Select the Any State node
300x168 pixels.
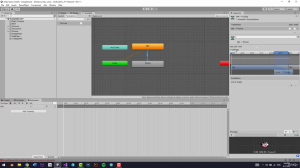tap(115, 47)
